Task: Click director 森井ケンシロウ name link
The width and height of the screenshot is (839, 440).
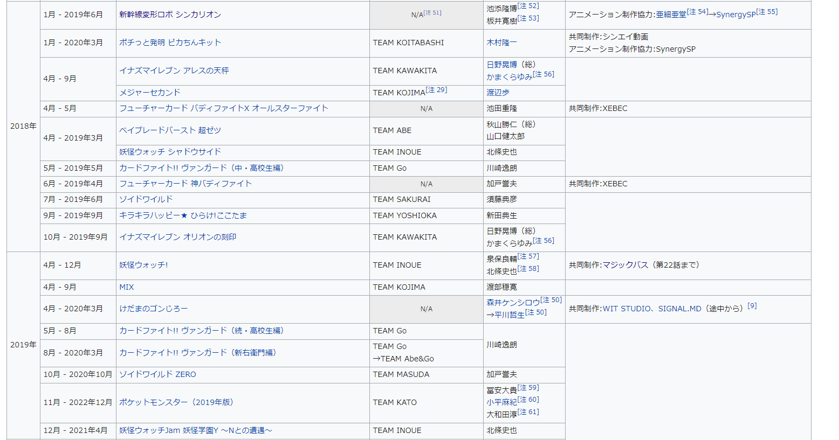Action: [x=513, y=303]
